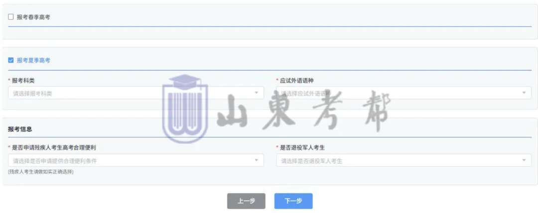
Task: Click the 是否退役军人考生 field label
Action: point(302,147)
